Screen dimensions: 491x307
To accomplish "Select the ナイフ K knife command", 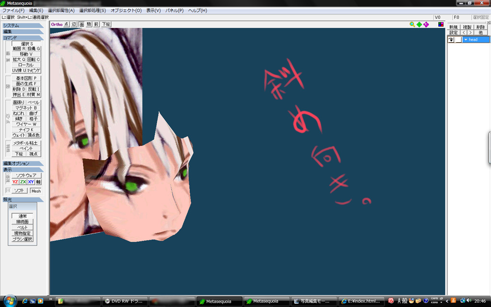I will 26,130.
